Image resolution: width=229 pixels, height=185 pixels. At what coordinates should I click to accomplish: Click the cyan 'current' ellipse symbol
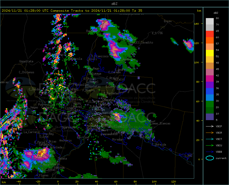210,158
